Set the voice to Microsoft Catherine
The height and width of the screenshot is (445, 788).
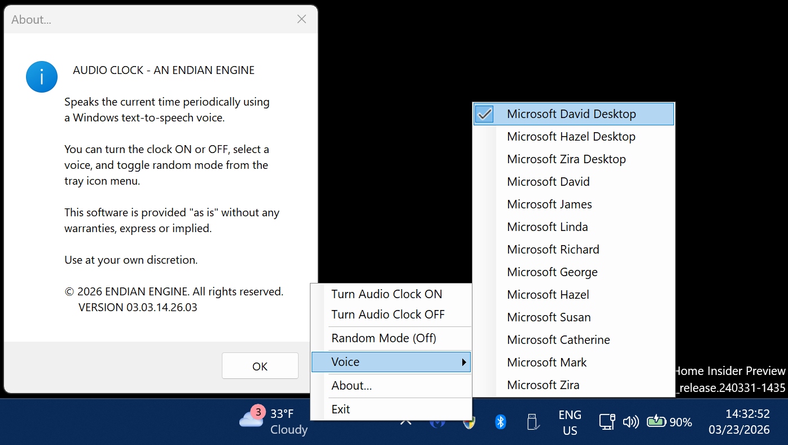[x=574, y=340]
